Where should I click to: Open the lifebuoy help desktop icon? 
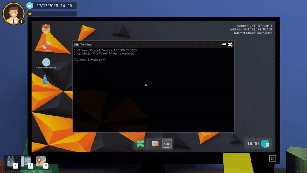pyautogui.click(x=46, y=45)
